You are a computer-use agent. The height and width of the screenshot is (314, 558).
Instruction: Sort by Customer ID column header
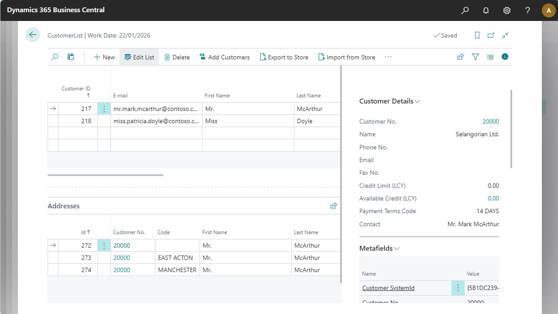coord(76,92)
